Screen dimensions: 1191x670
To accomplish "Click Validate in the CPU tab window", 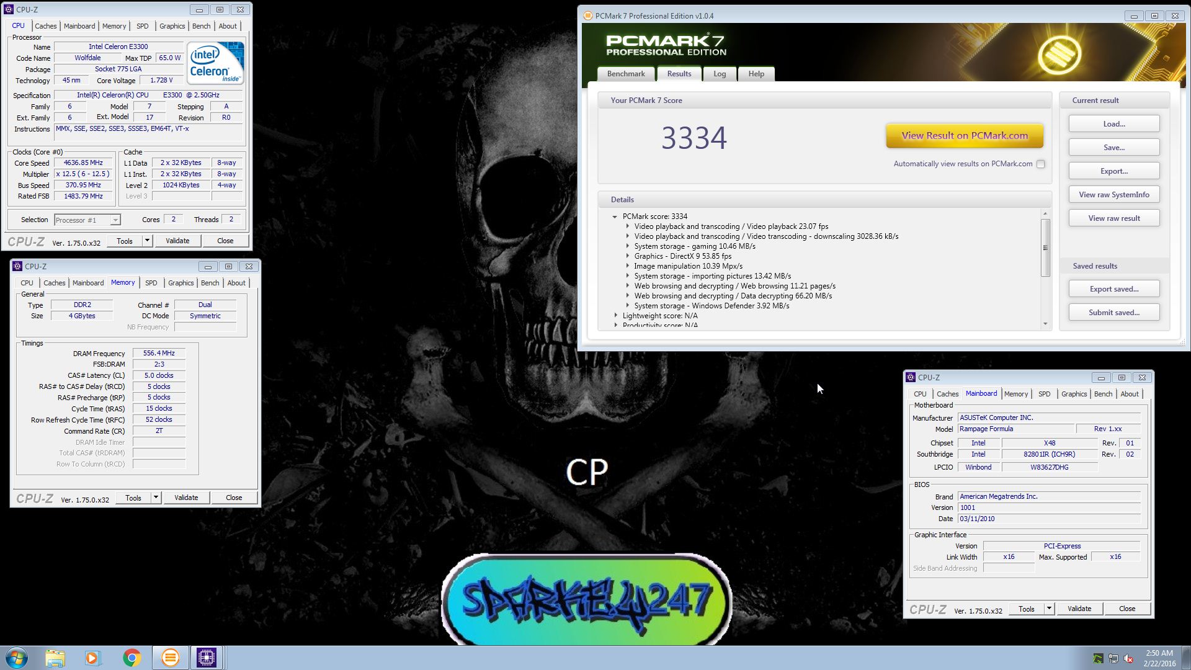I will pos(177,241).
